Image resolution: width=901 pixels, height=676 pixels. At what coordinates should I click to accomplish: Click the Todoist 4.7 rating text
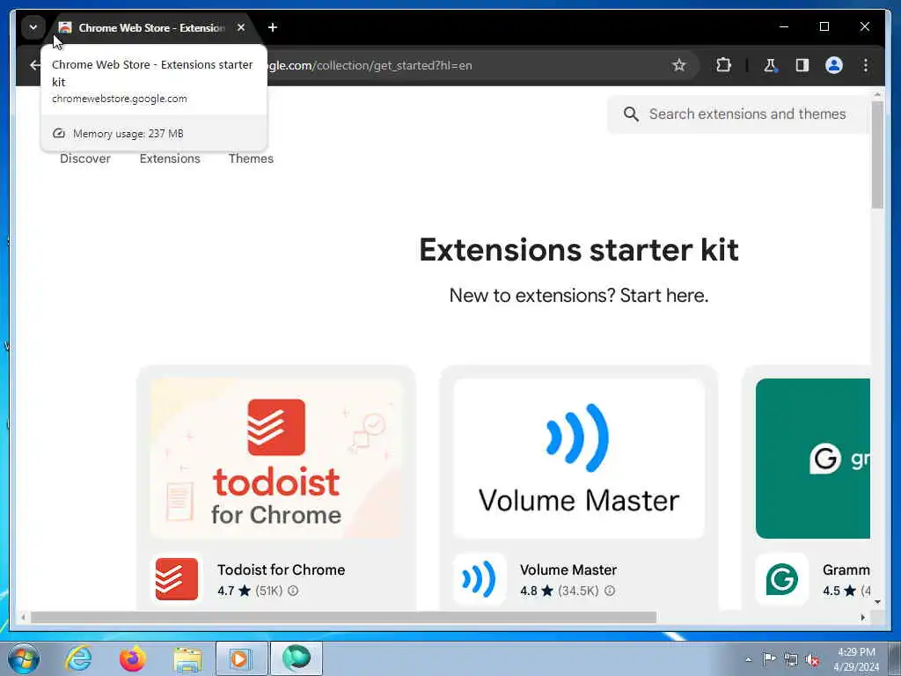226,591
